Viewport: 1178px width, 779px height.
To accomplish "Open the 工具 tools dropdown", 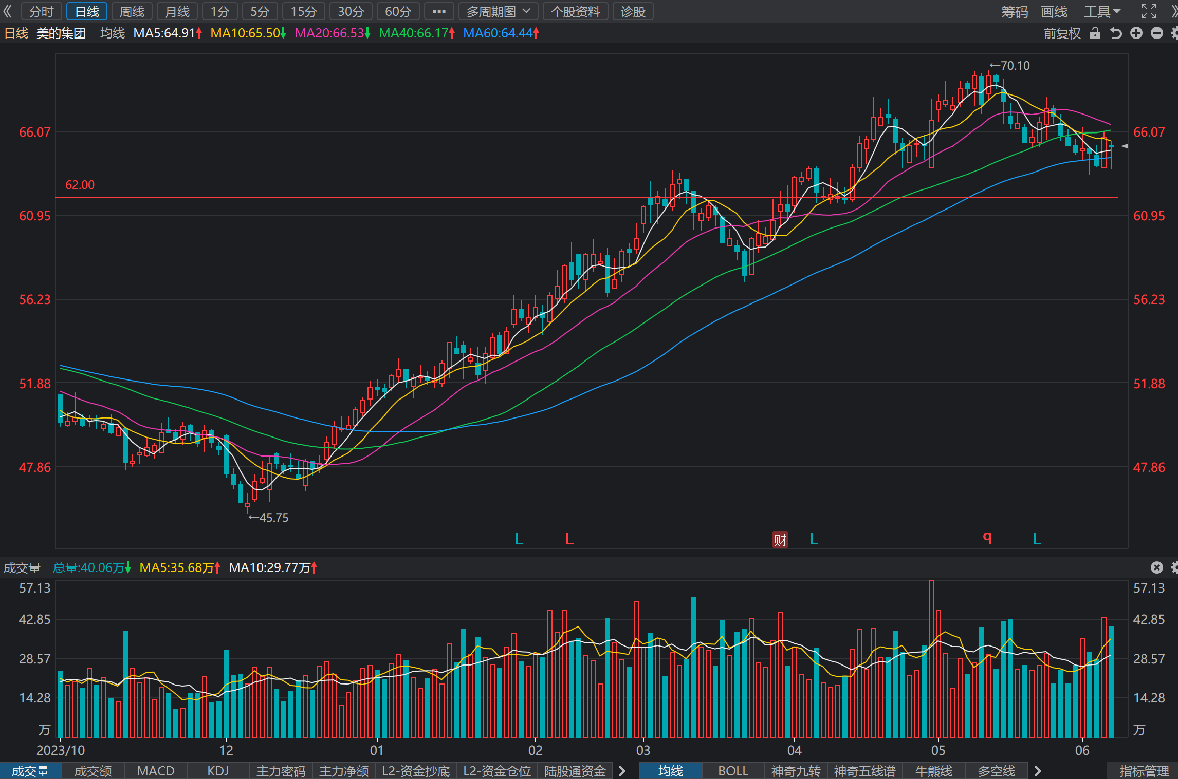I will tap(1102, 11).
